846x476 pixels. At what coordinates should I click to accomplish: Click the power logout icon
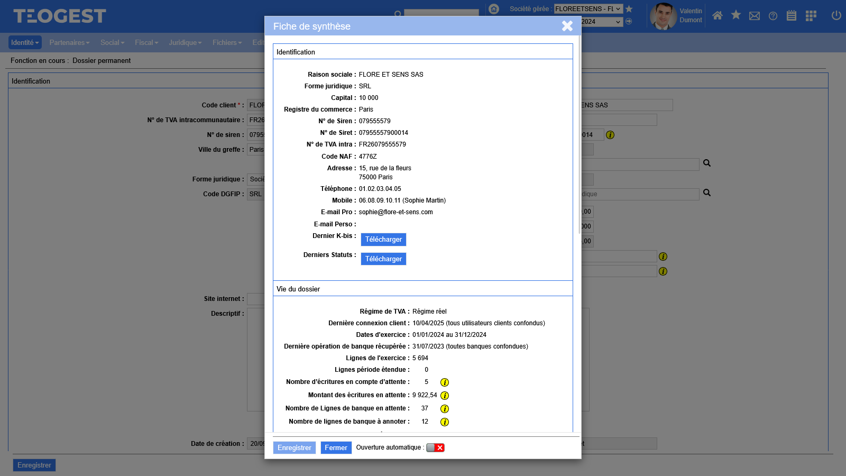[836, 15]
